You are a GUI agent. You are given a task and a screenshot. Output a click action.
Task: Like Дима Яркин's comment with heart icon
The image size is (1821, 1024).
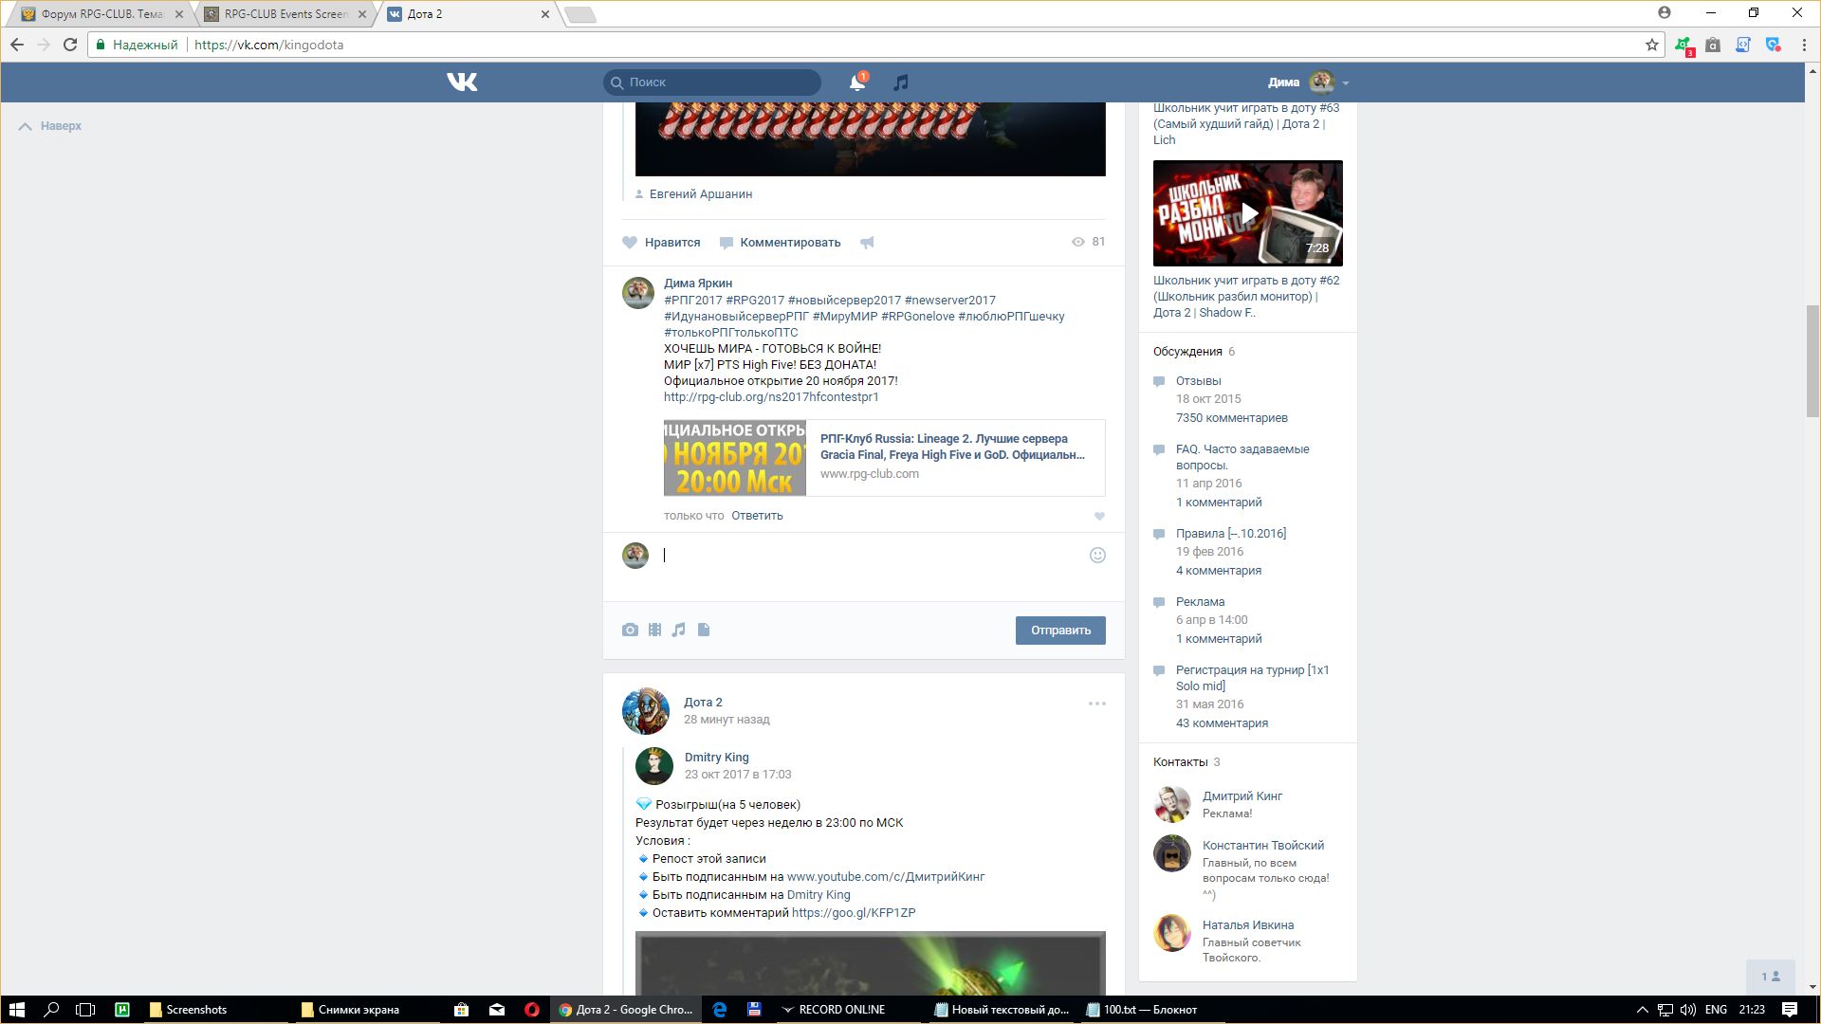click(1099, 517)
